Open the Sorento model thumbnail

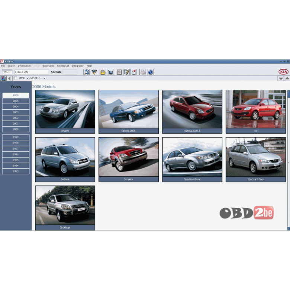tap(129, 159)
